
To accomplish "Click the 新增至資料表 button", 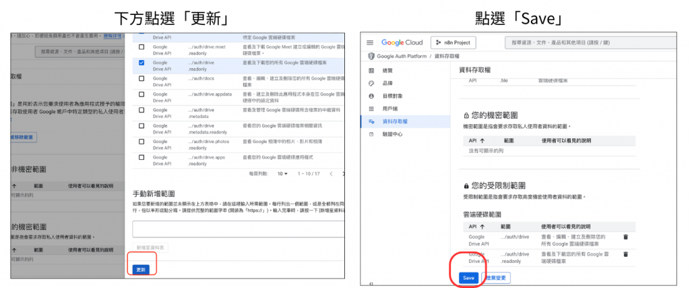I will (150, 248).
